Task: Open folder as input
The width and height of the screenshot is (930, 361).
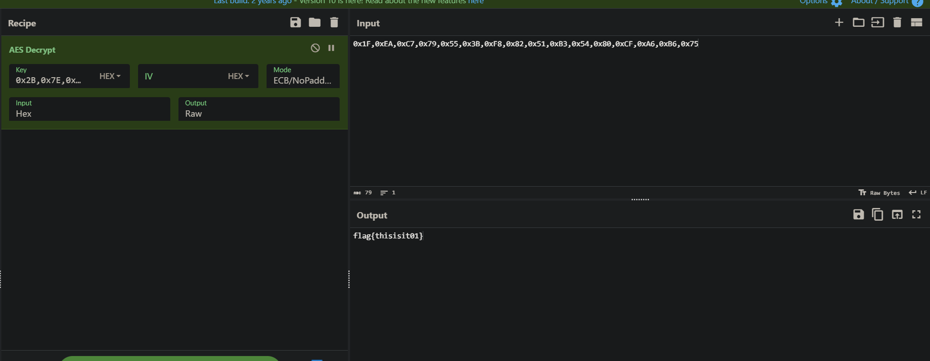Action: [x=858, y=22]
